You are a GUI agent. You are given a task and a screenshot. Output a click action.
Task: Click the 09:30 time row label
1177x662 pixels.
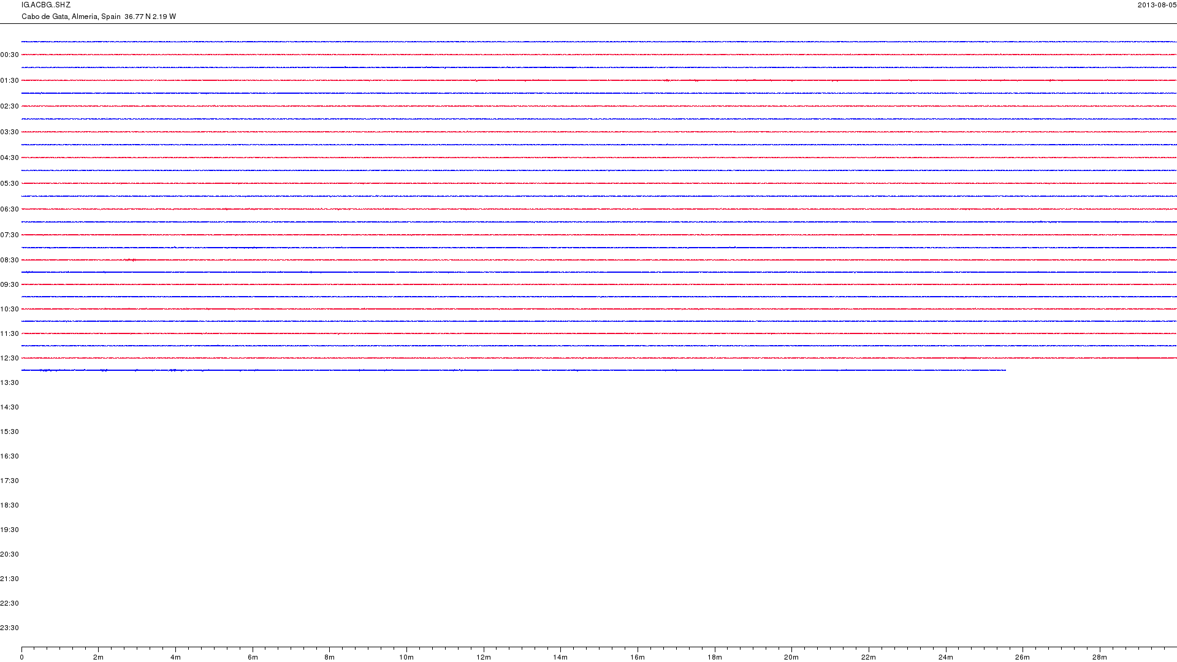[10, 285]
